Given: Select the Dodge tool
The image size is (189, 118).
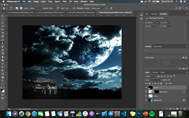Looking at the screenshot, I should coord(2,60).
